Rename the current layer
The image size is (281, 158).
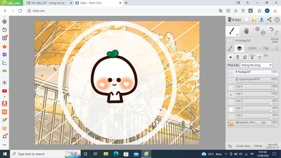[259, 57]
